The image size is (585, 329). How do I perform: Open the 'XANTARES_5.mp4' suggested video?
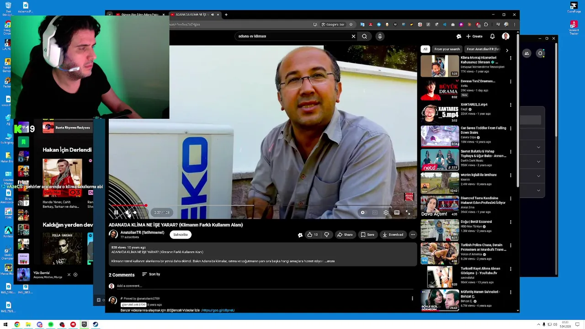click(x=440, y=113)
